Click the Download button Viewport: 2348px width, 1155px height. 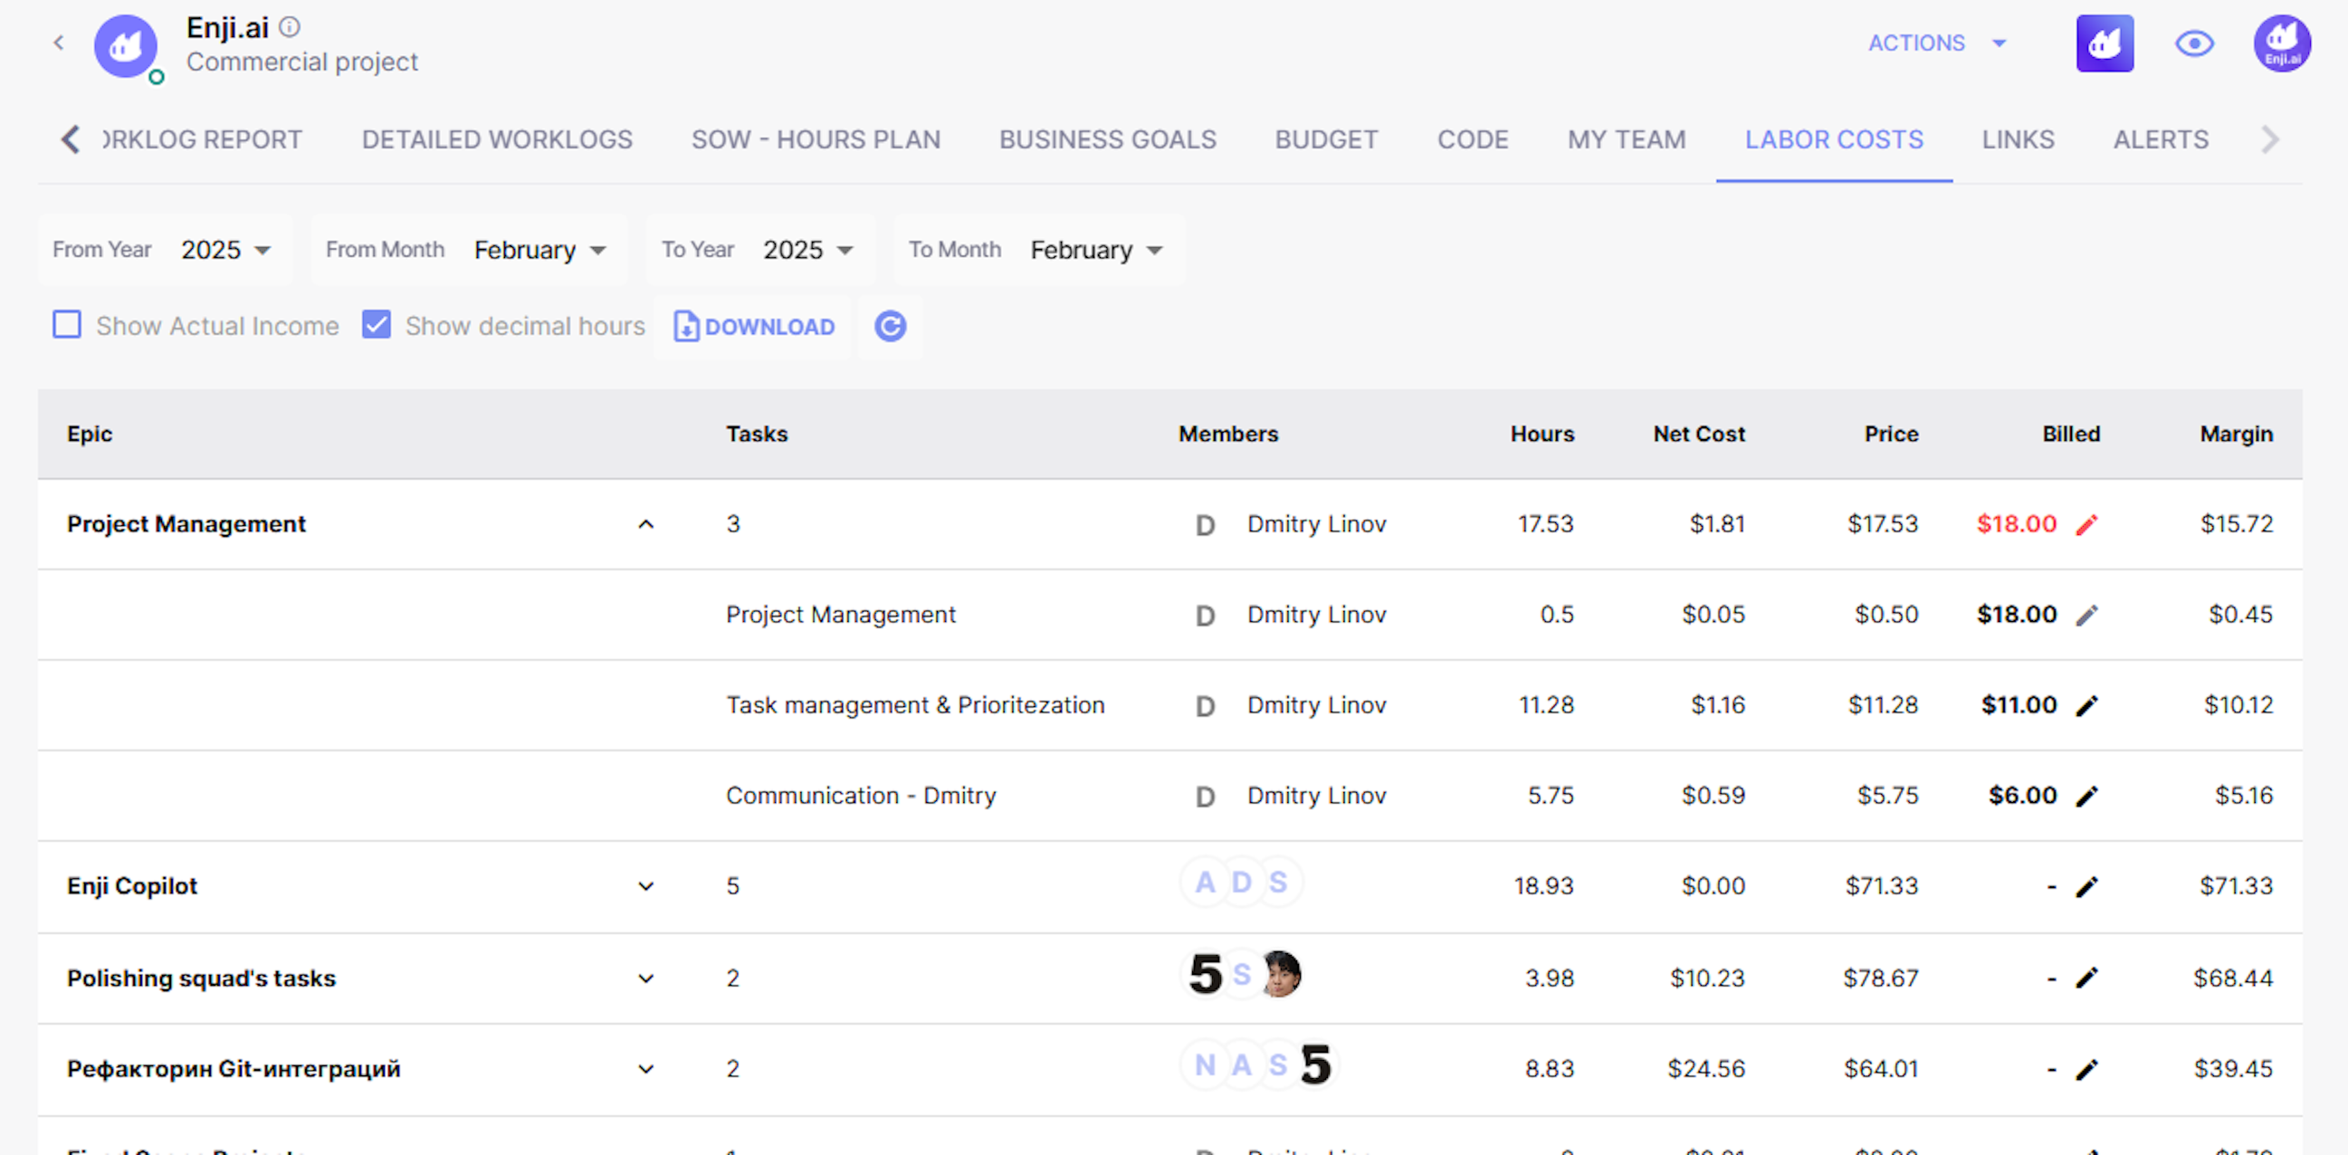pos(754,327)
